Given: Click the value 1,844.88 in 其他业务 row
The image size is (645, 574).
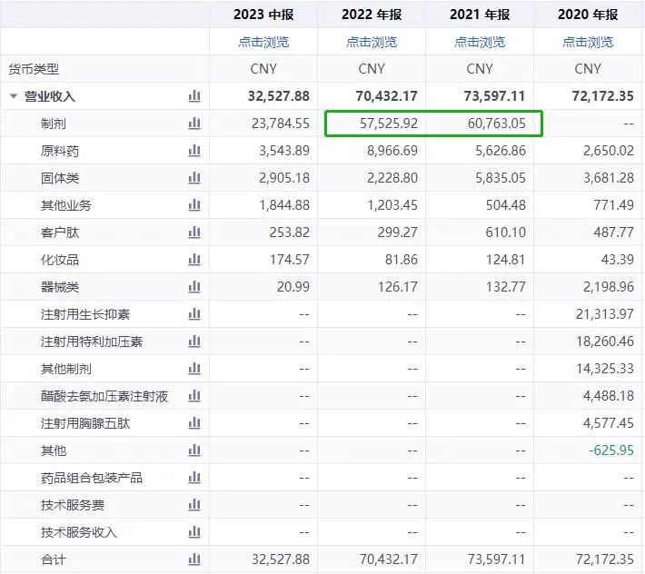Looking at the screenshot, I should click(x=284, y=205).
